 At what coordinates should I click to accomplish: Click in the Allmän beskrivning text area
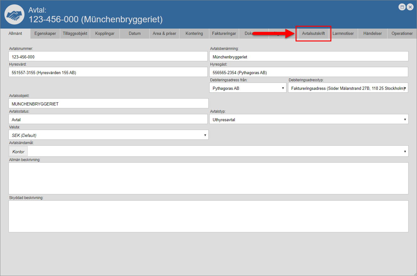(208, 178)
